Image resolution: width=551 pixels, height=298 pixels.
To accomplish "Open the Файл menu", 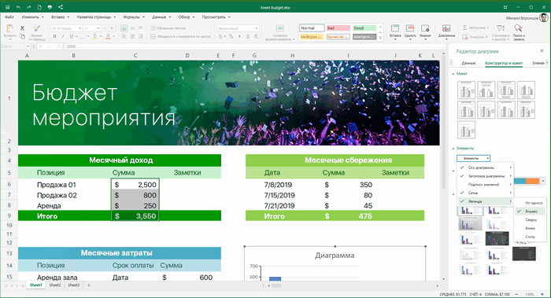I will tap(9, 17).
